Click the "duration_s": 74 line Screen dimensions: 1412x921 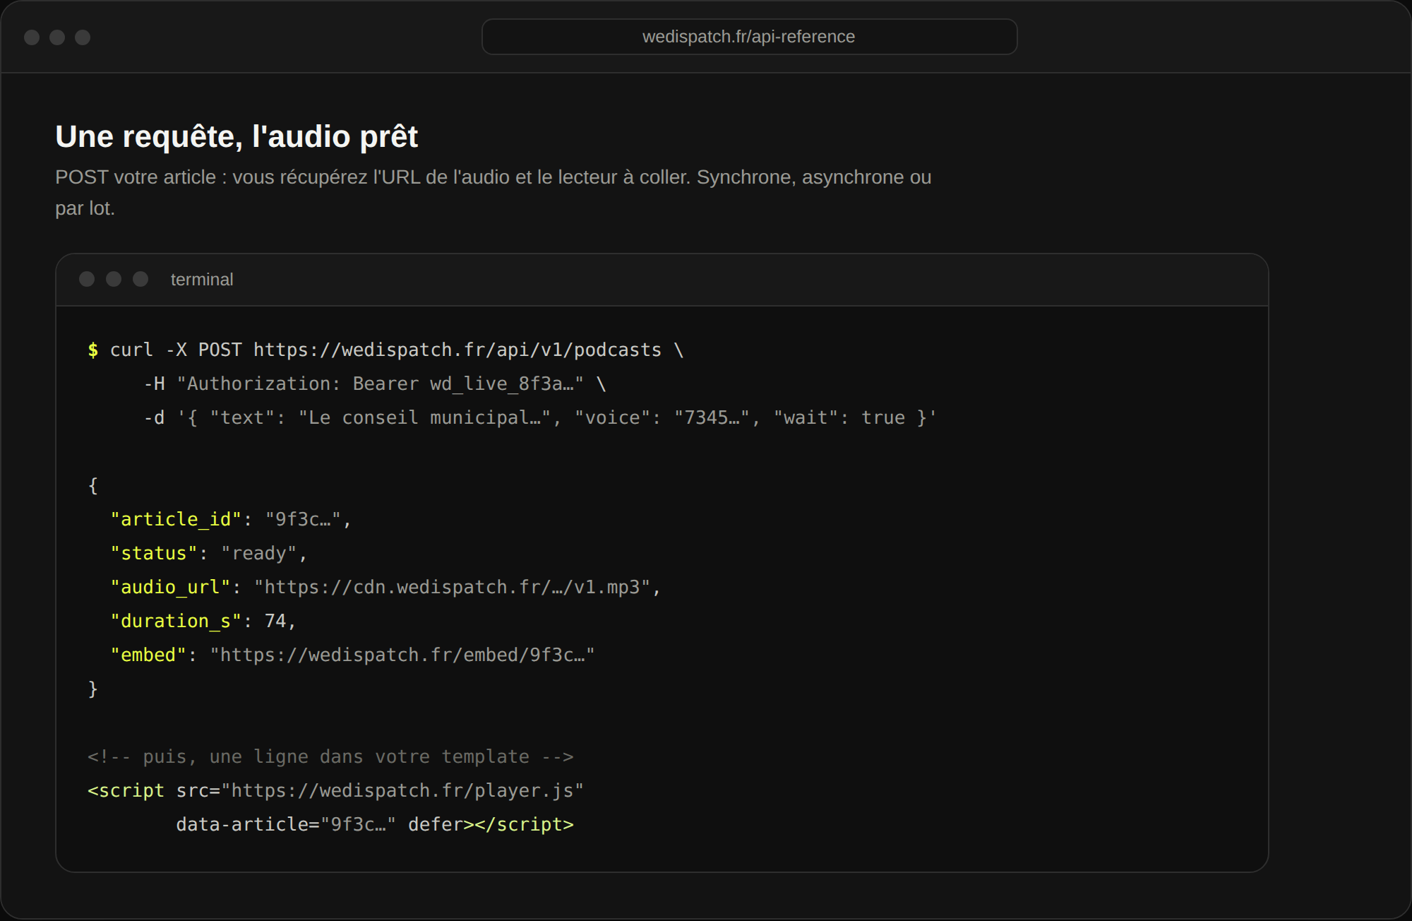coord(203,622)
